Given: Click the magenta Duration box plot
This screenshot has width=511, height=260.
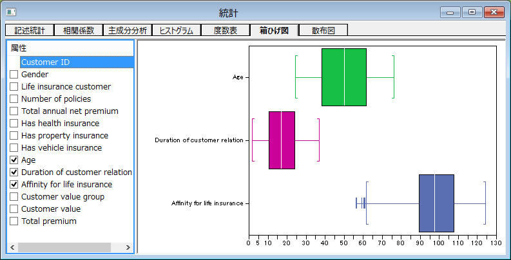Looking at the screenshot, I should [282, 140].
